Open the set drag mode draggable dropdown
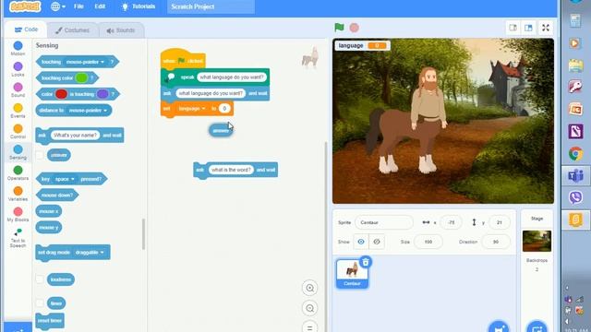The width and height of the screenshot is (591, 332). (x=90, y=252)
